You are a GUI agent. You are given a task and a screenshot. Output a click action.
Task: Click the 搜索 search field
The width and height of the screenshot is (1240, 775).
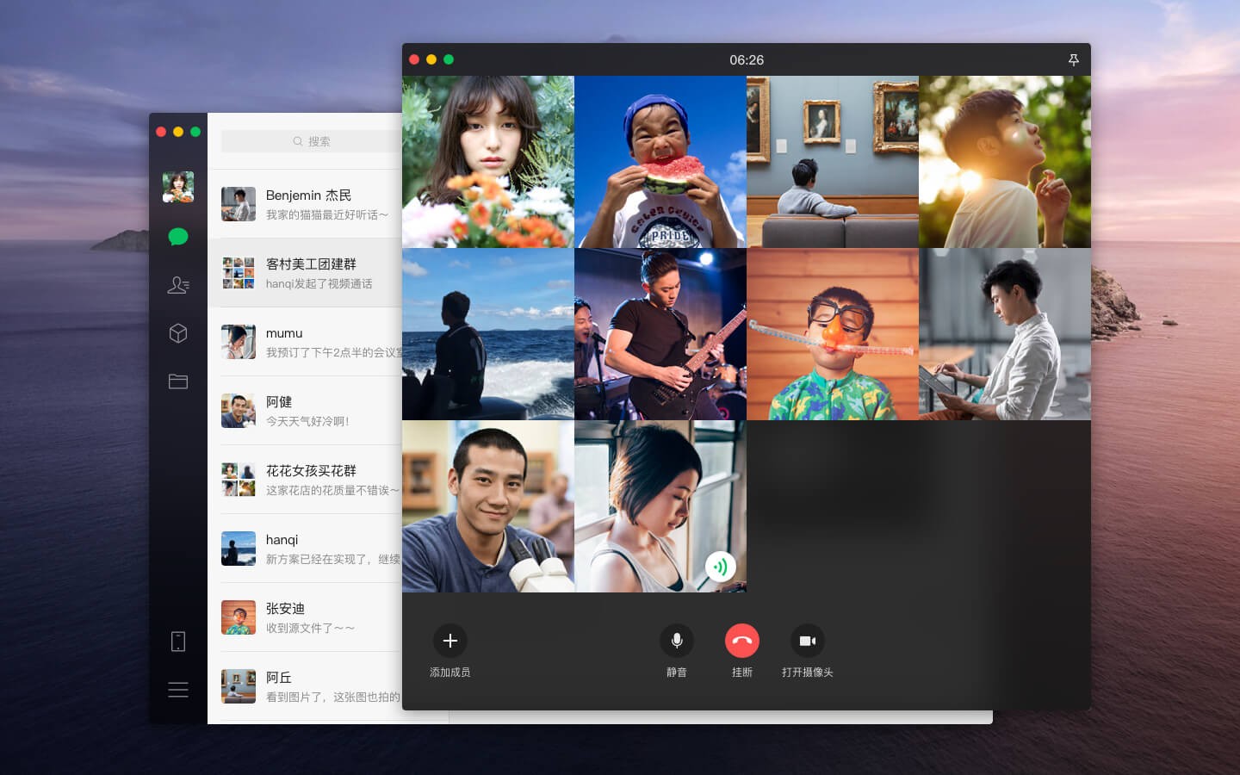(x=312, y=141)
